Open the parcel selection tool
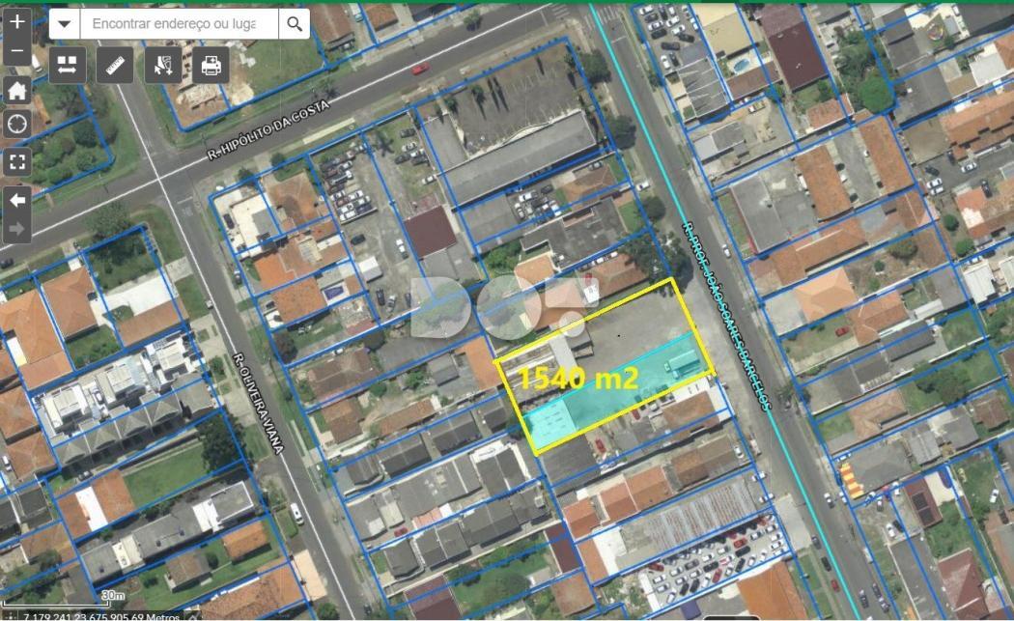The image size is (1014, 621). (x=163, y=65)
